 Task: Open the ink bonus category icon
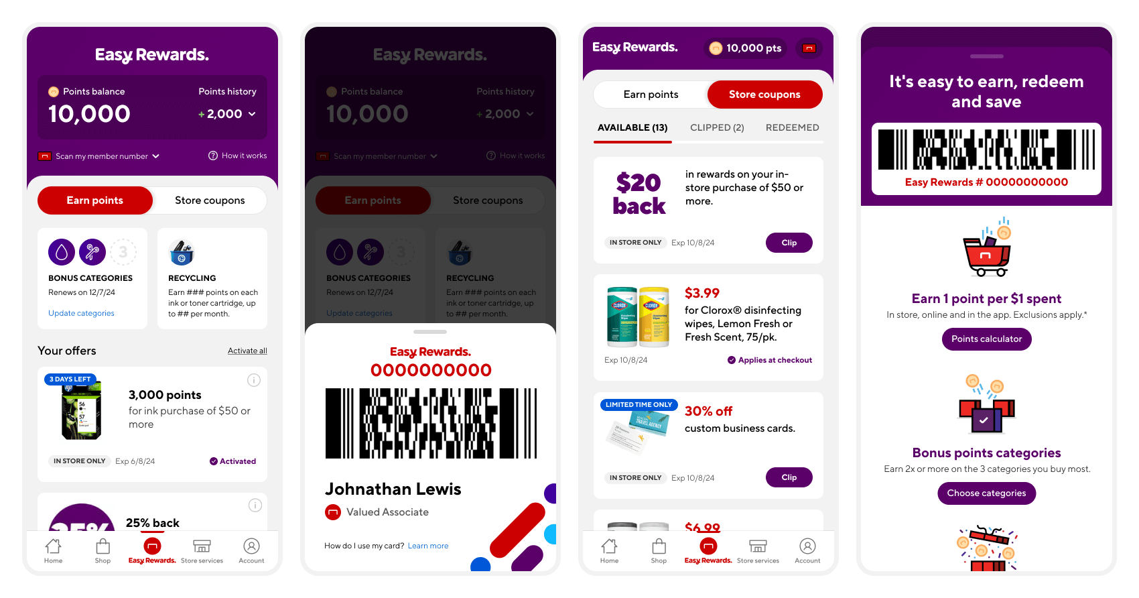(62, 252)
